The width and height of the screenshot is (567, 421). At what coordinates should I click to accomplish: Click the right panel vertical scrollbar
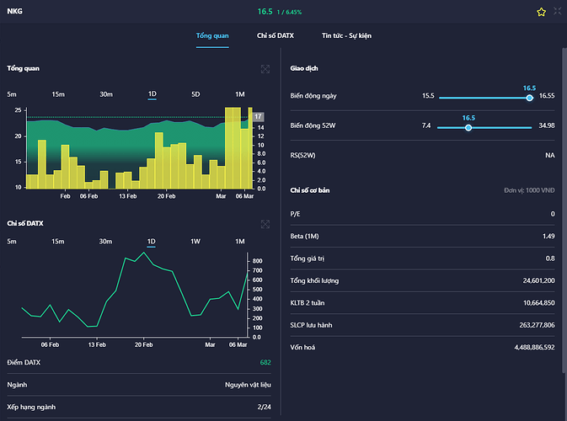[563, 210]
